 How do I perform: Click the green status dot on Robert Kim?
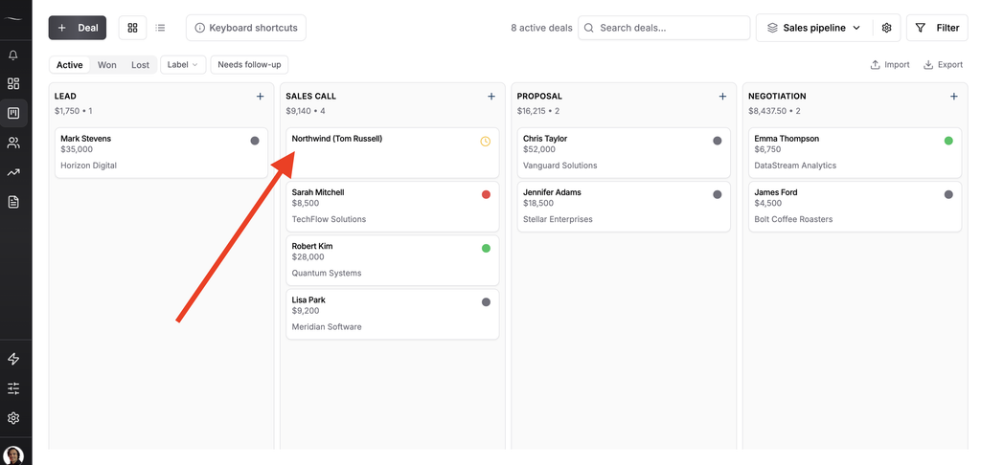pyautogui.click(x=486, y=248)
